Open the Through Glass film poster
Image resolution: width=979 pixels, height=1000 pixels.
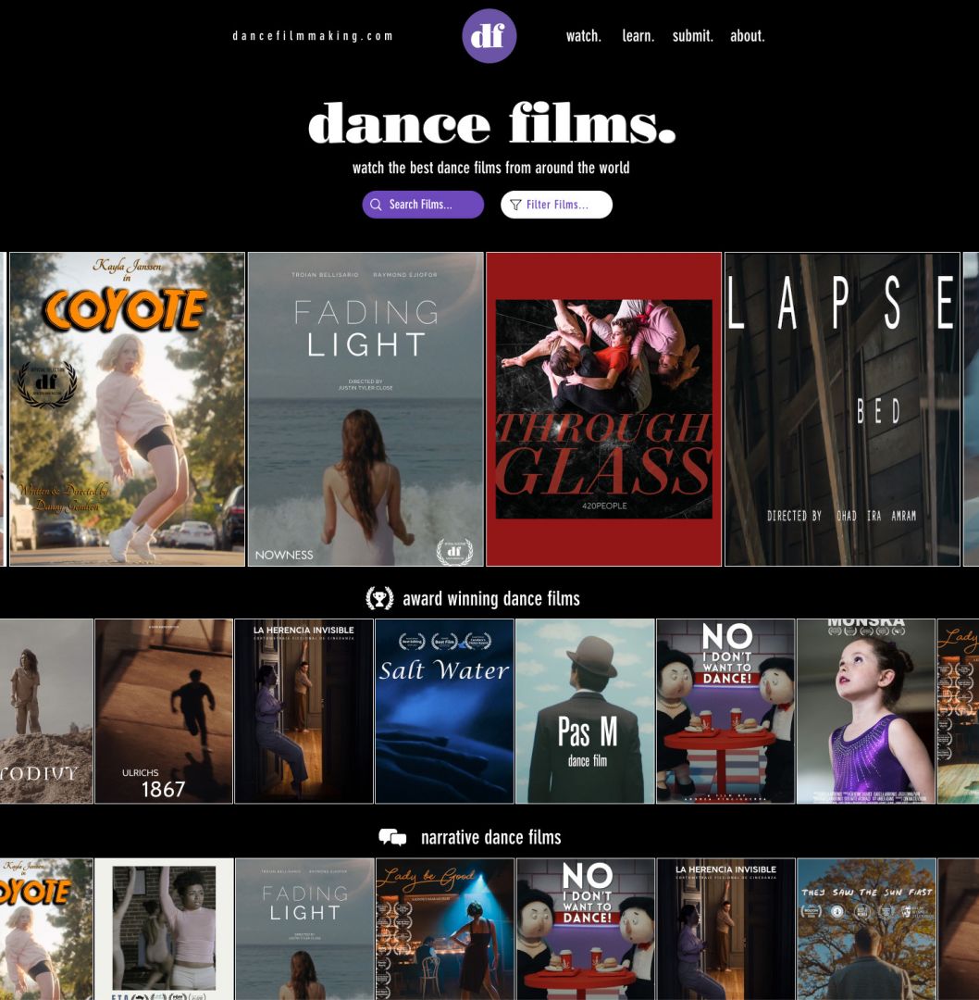pyautogui.click(x=603, y=408)
